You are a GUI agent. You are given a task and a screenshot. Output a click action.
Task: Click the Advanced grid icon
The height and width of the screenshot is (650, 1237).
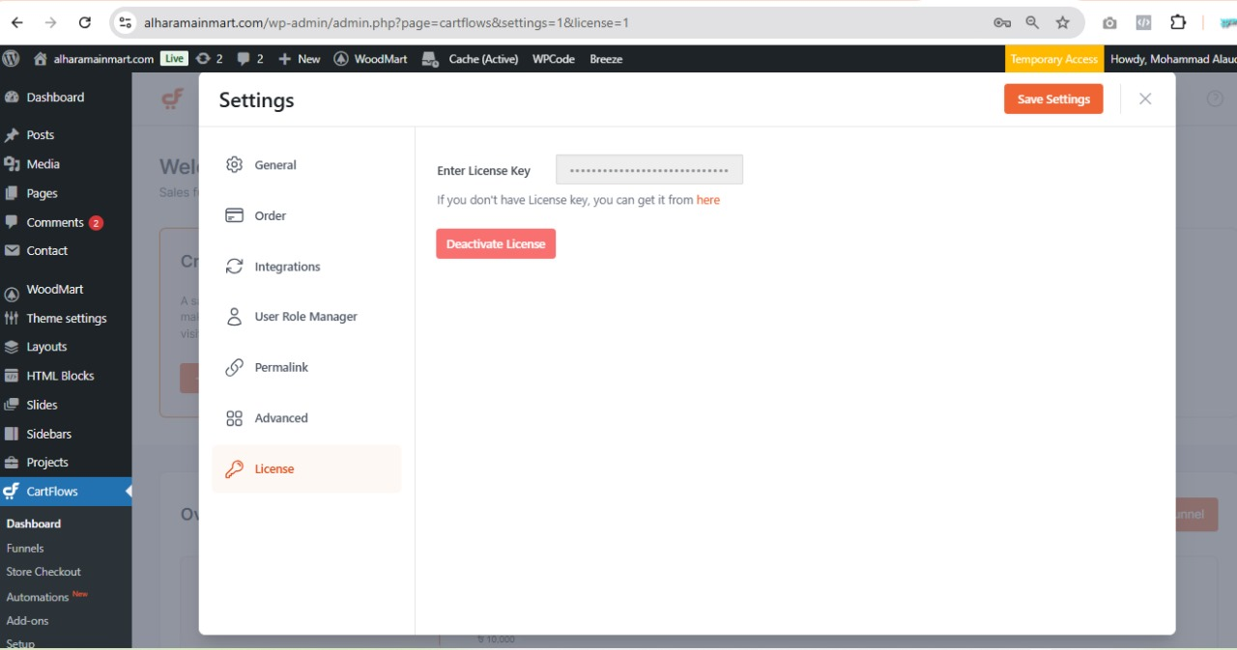(x=234, y=418)
